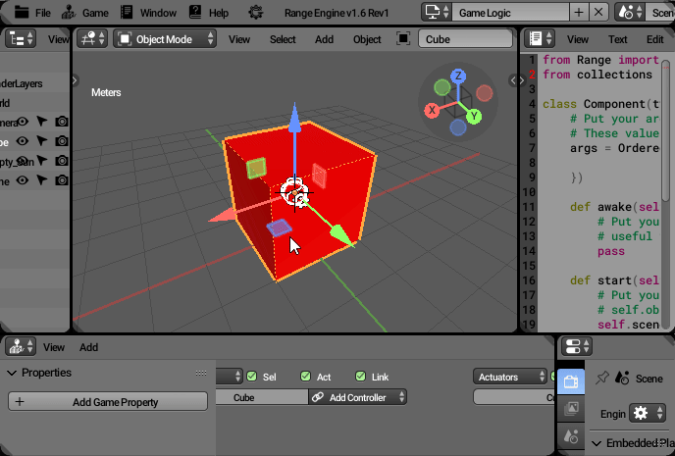Click the logic editor type icon
Image resolution: width=675 pixels, height=456 pixels.
pyautogui.click(x=17, y=347)
